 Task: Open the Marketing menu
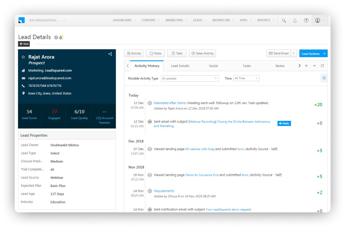176,20
